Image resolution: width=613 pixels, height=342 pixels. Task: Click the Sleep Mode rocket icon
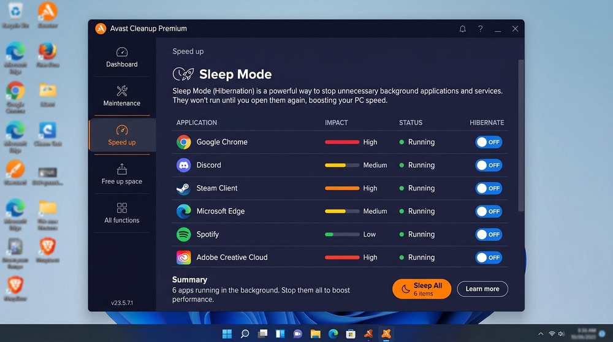(183, 74)
